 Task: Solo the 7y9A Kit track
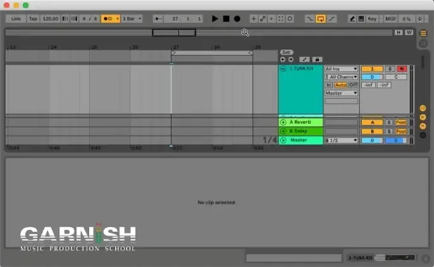click(390, 69)
